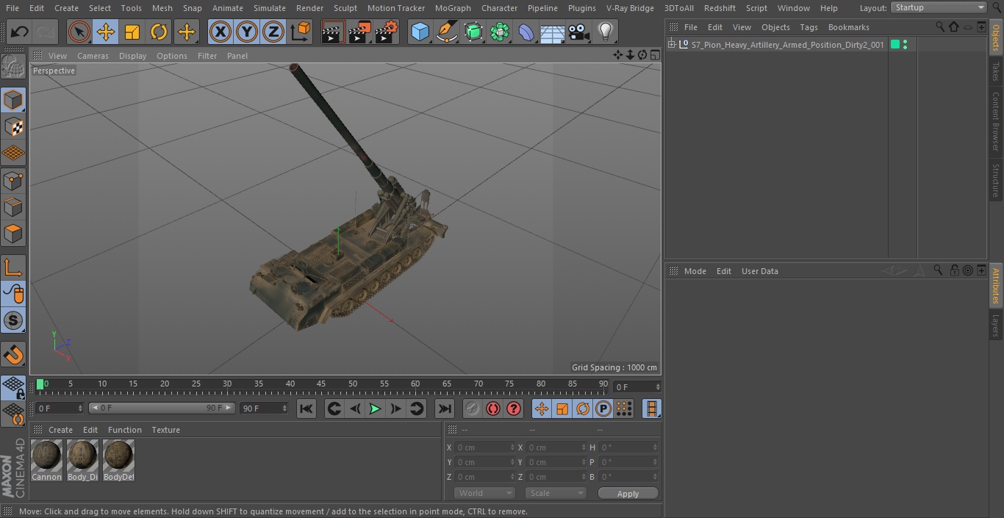The image size is (1004, 518).
Task: Toggle Y axis lock
Action: coord(247,32)
